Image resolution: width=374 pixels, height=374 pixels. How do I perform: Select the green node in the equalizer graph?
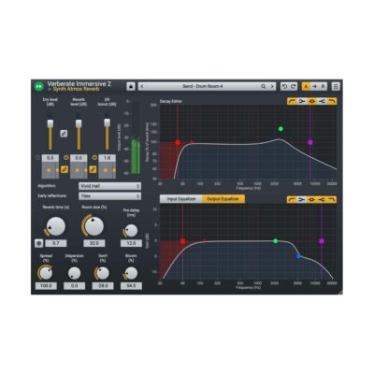[275, 241]
